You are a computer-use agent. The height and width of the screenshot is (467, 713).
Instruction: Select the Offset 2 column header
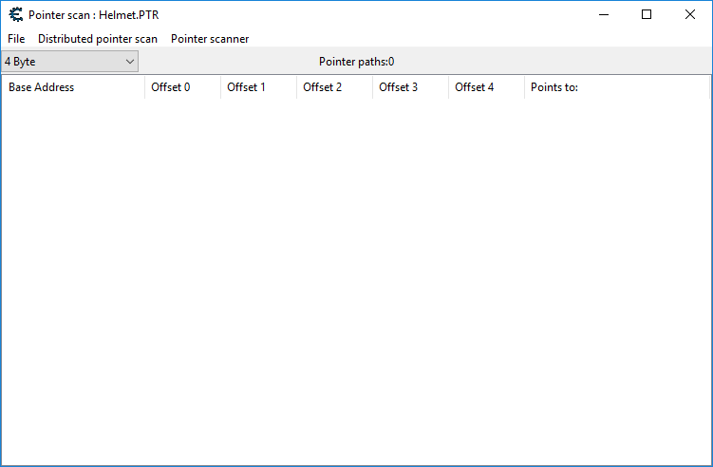[x=335, y=87]
